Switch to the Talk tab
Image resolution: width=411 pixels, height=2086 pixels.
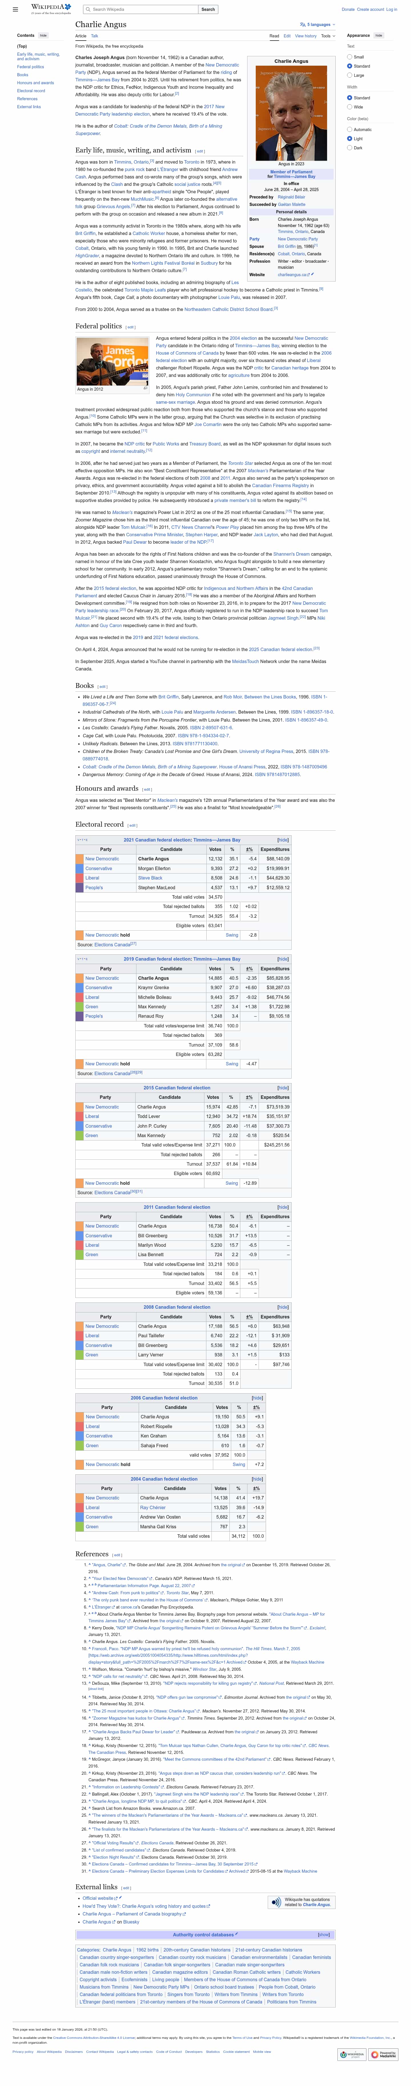(94, 36)
